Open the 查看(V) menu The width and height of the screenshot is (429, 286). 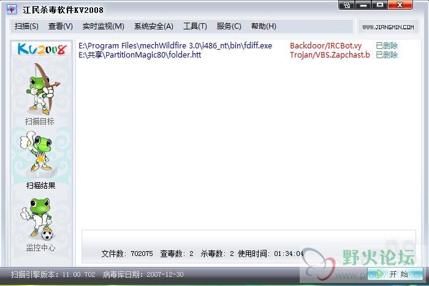tap(61, 26)
